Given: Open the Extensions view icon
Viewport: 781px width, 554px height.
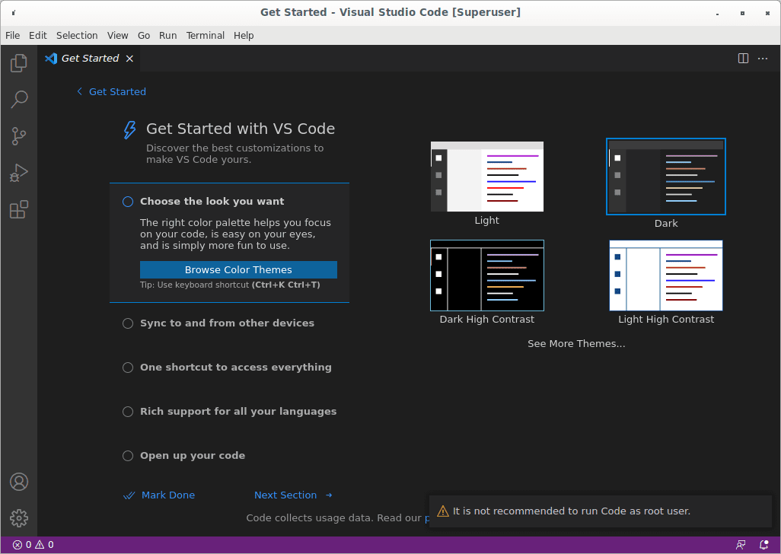Looking at the screenshot, I should (x=19, y=209).
